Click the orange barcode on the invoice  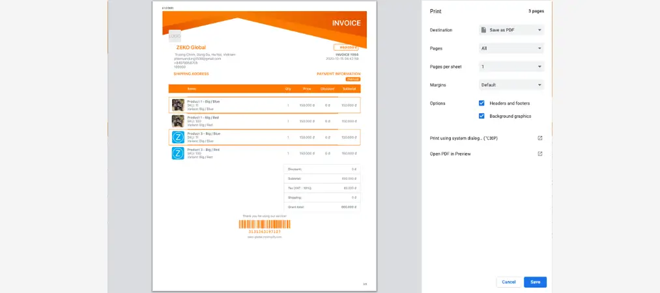pyautogui.click(x=265, y=224)
